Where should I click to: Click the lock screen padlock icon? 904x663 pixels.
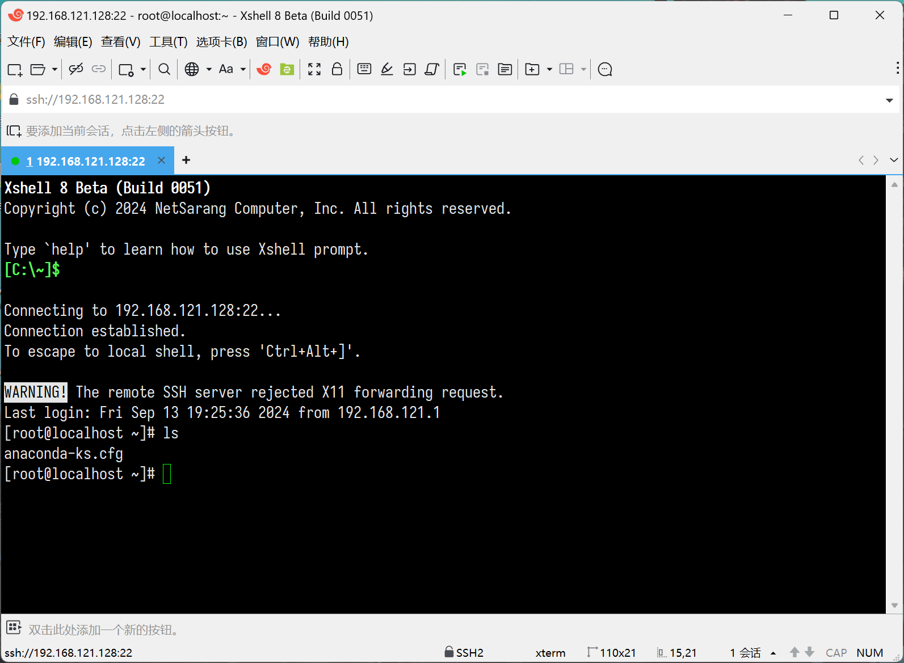337,69
